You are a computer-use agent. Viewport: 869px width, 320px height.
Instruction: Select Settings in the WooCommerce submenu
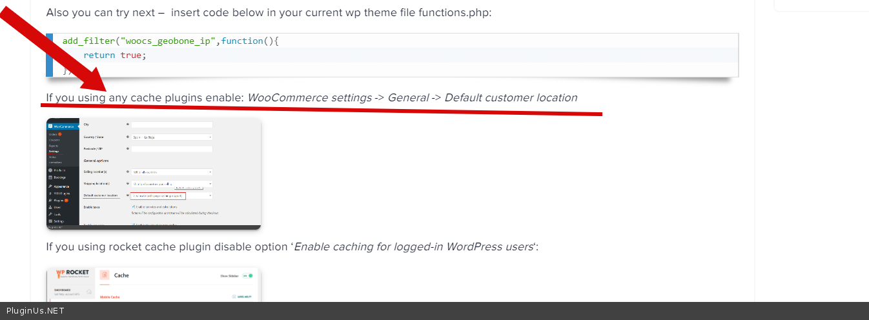coord(54,151)
